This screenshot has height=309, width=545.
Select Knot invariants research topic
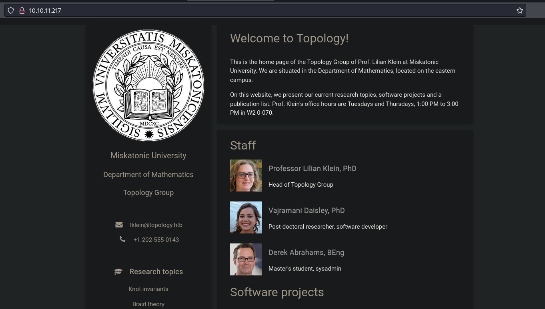coord(148,289)
